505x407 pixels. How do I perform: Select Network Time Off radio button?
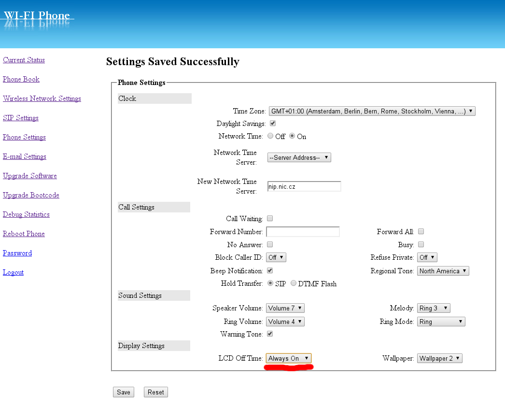click(270, 136)
